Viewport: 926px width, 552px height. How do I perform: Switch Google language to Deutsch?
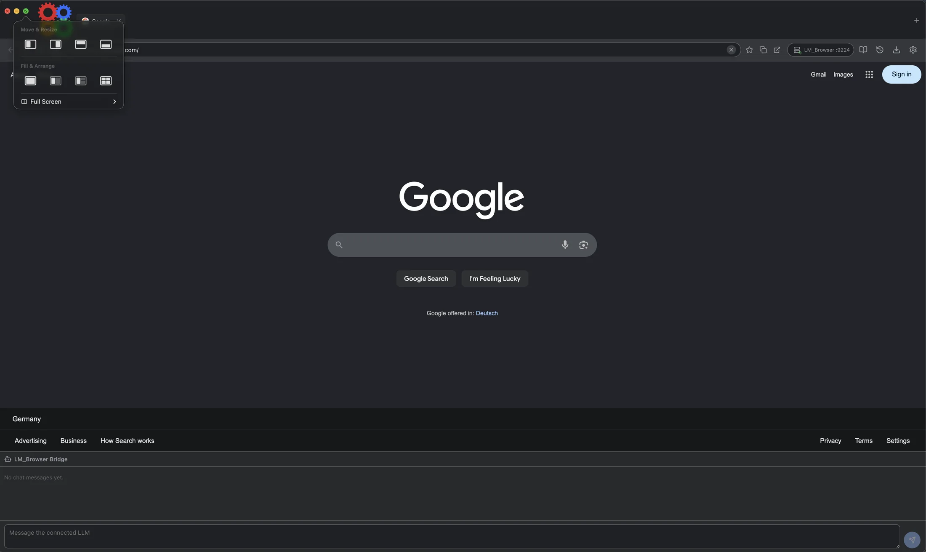tap(487, 313)
